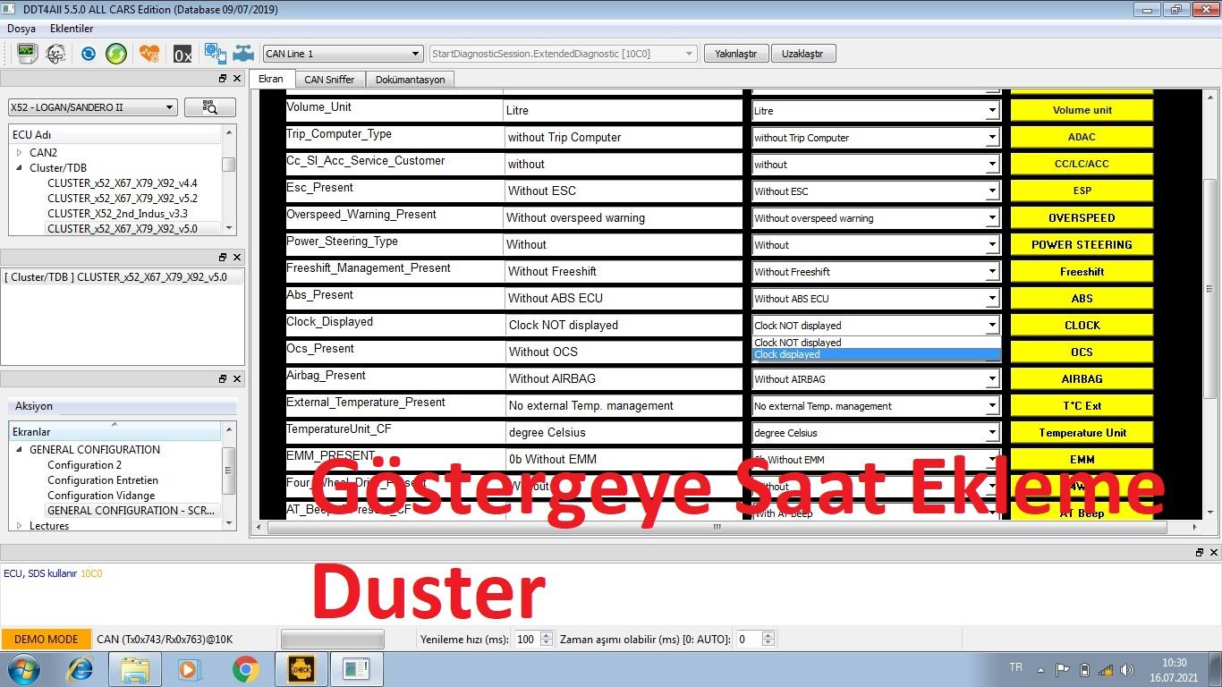Click the gear with hand pointer icon
The width and height of the screenshot is (1222, 687).
tap(215, 54)
